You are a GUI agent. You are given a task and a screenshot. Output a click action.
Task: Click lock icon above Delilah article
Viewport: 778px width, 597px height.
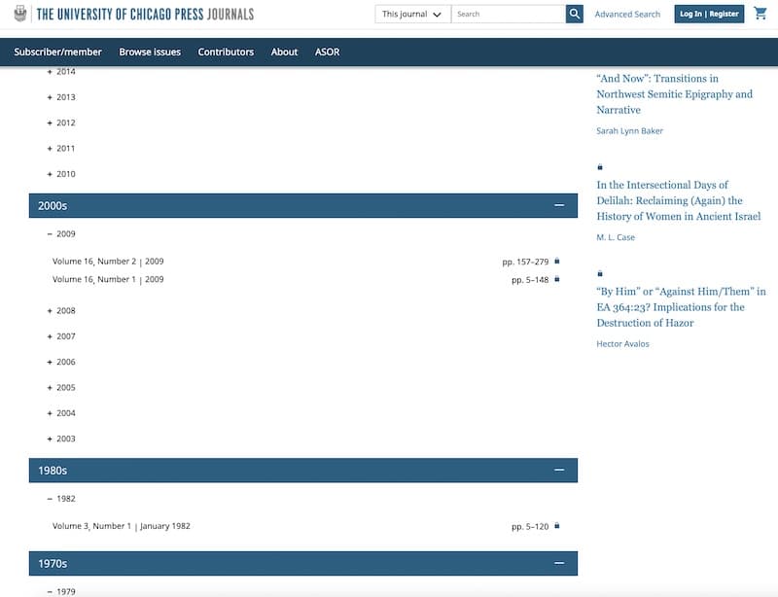600,167
